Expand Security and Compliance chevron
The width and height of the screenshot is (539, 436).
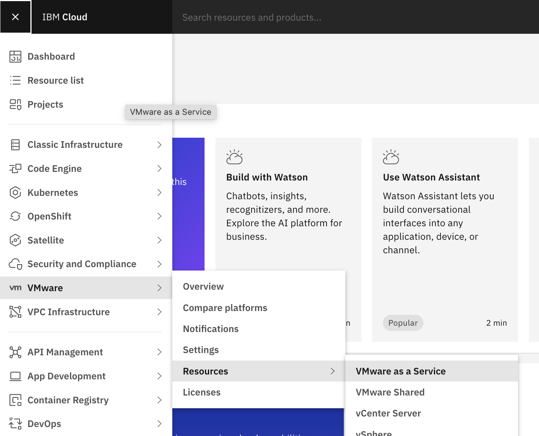click(x=160, y=264)
